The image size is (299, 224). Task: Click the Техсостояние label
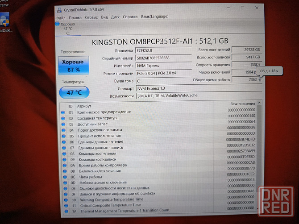(x=72, y=52)
